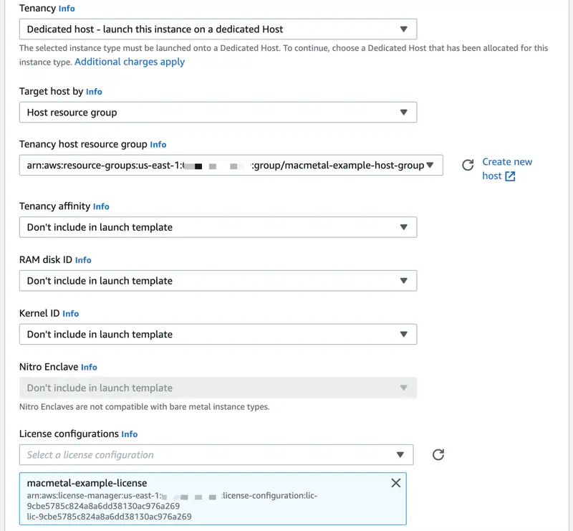Click Info next to Tenancy affinity
Viewport: 573px width, 531px height.
point(101,206)
